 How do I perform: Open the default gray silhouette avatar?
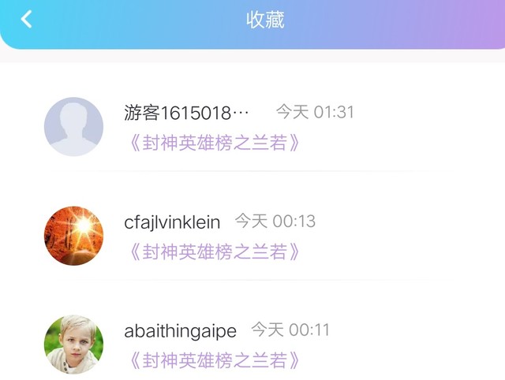click(73, 127)
